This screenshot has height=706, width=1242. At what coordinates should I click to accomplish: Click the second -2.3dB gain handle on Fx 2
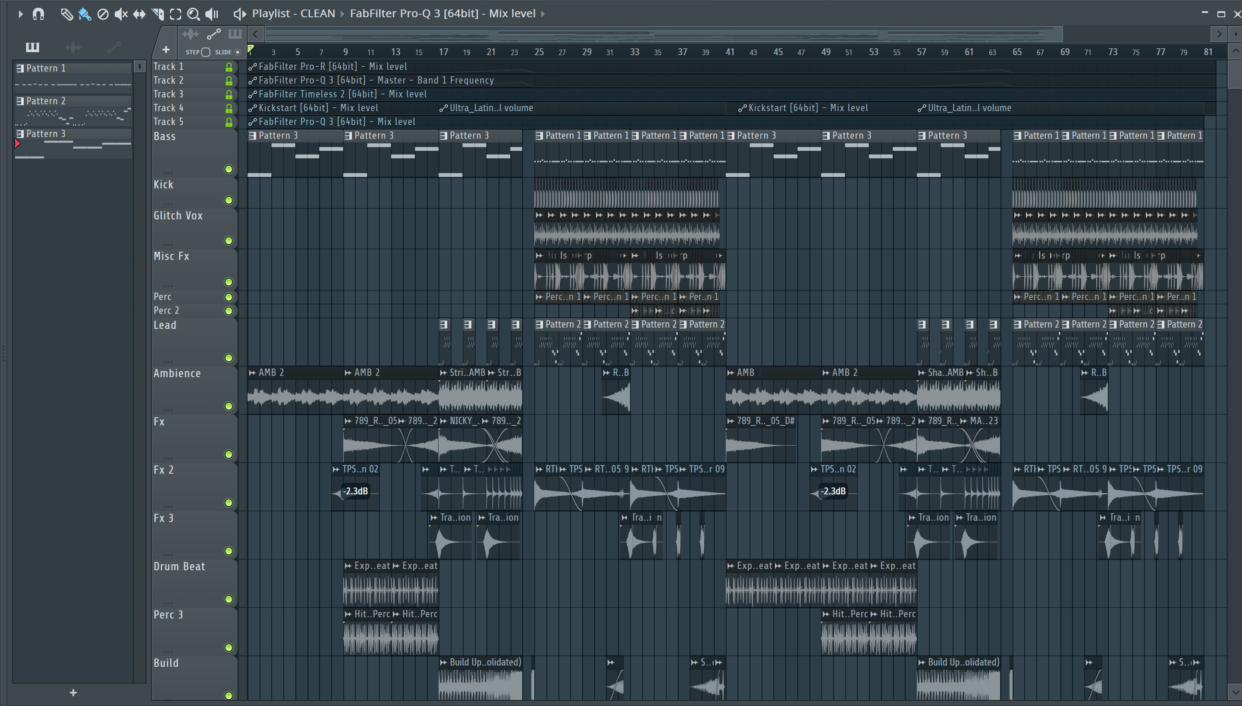833,492
